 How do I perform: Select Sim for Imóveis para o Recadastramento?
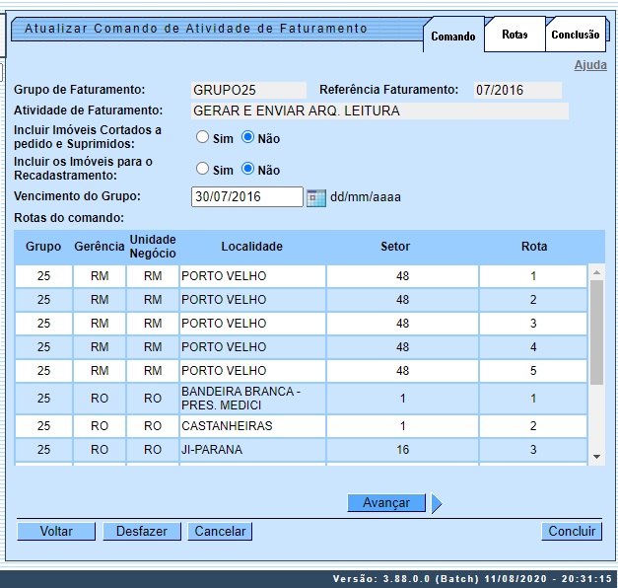(202, 169)
